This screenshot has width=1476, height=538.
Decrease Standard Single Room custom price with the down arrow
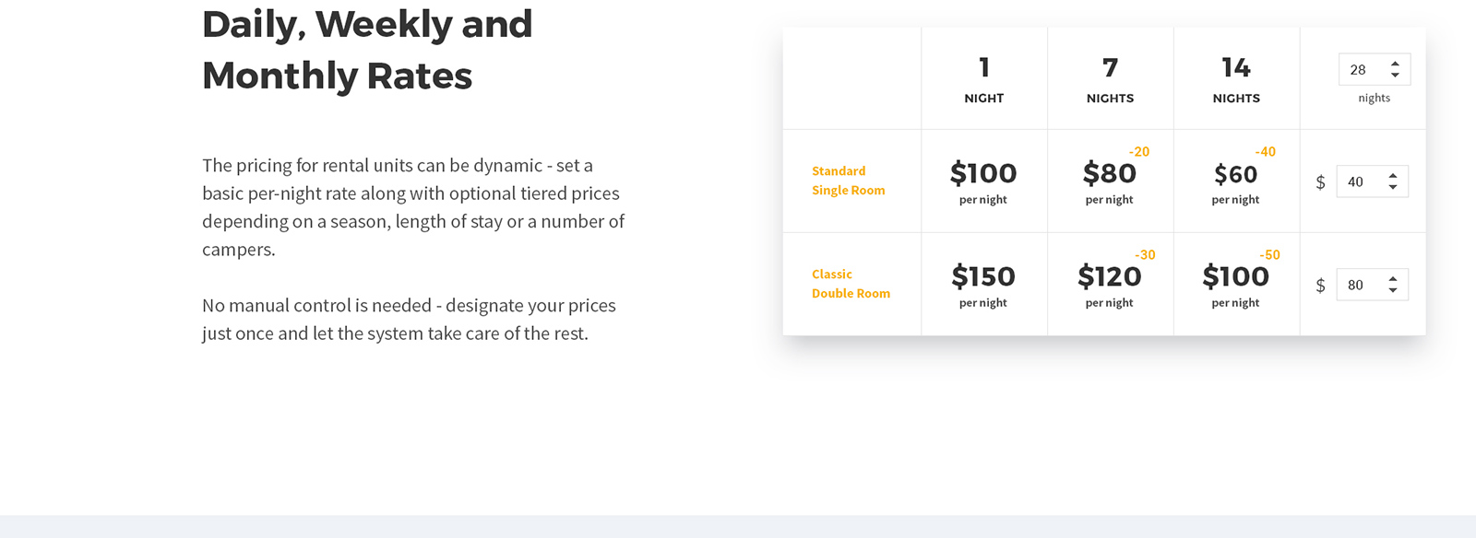point(1393,188)
